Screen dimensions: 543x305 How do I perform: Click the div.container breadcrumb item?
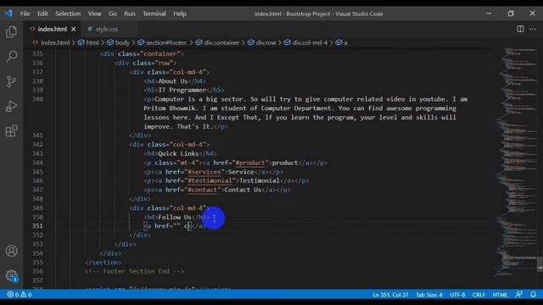[x=221, y=42]
